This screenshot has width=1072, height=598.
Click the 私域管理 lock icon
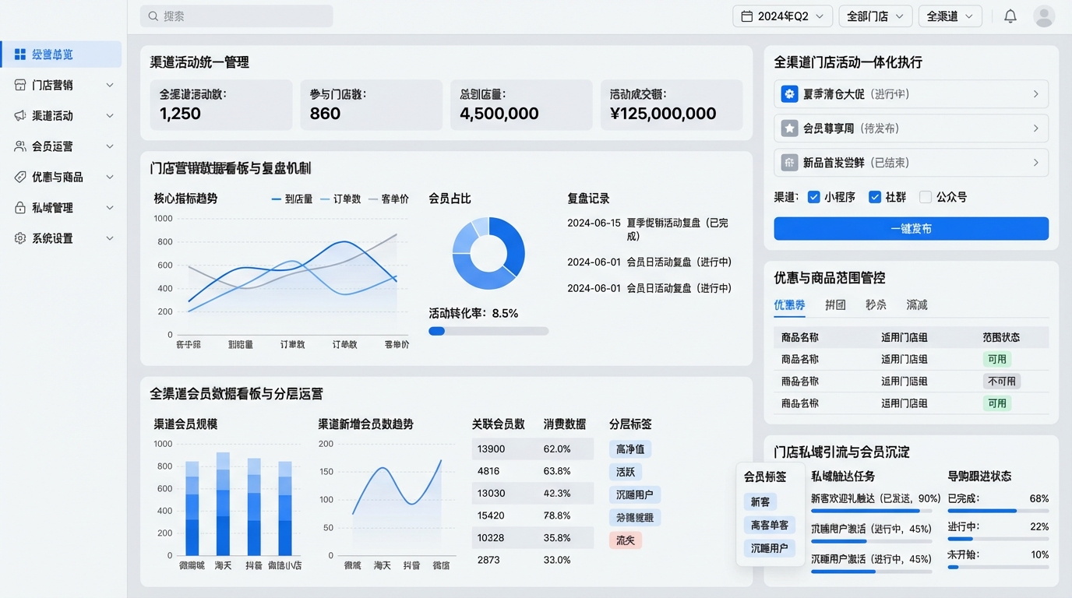20,208
